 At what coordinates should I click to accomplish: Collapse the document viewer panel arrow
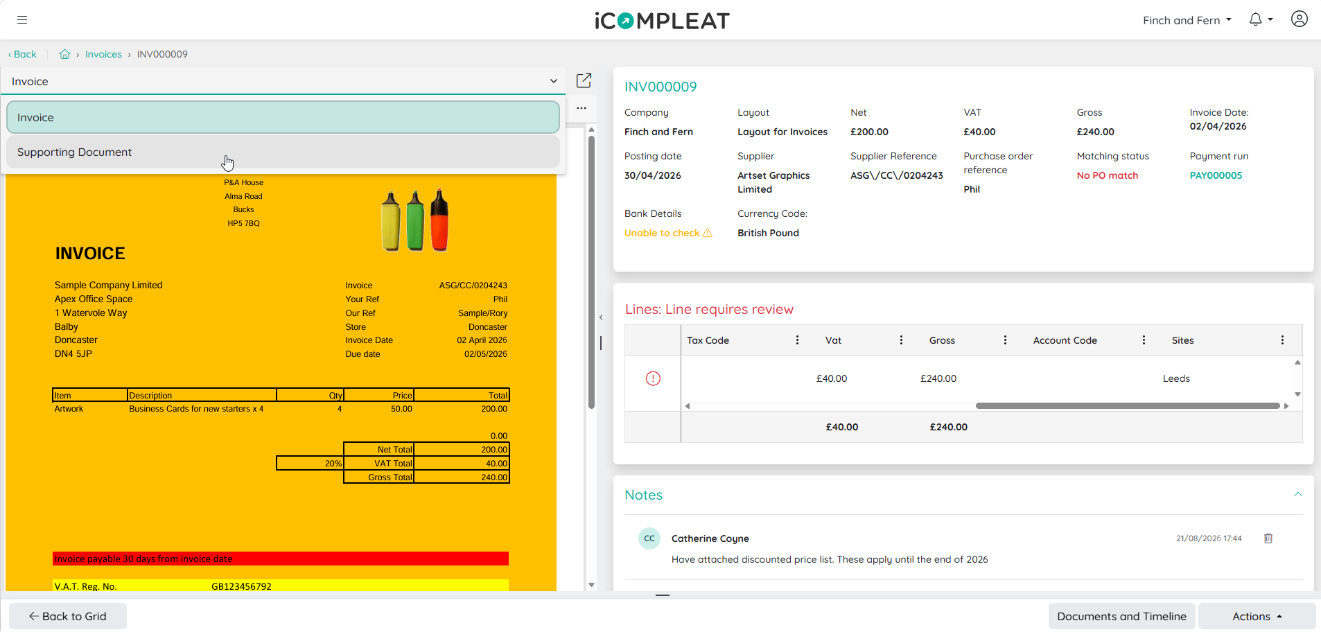601,317
